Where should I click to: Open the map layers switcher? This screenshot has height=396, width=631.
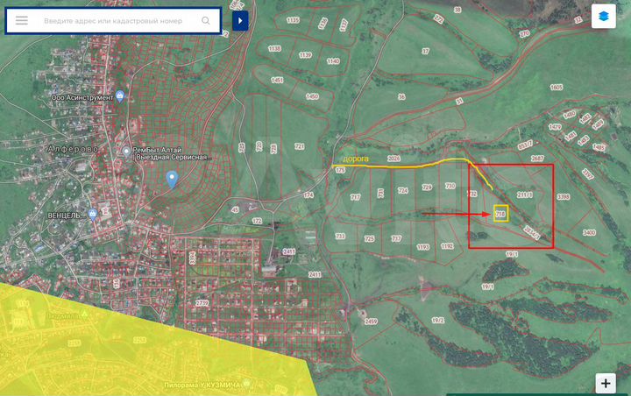tap(603, 16)
